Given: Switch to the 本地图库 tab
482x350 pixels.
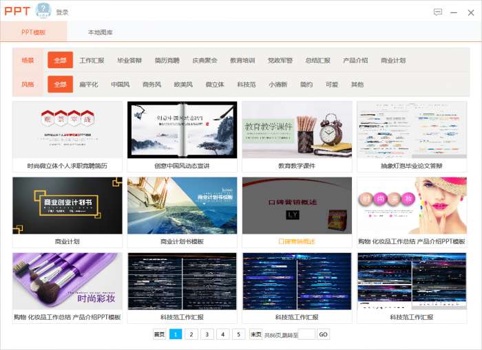Looking at the screenshot, I should [x=101, y=32].
